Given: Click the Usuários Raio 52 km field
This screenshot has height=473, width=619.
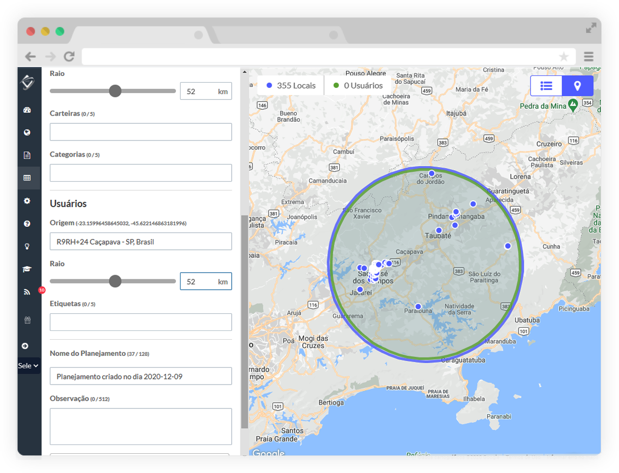Looking at the screenshot, I should pyautogui.click(x=206, y=282).
